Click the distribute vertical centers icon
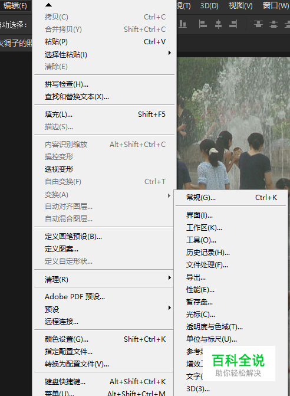 click(273, 24)
